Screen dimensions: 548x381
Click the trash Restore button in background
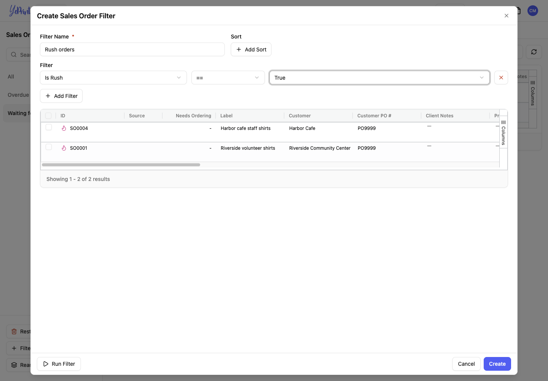19,331
